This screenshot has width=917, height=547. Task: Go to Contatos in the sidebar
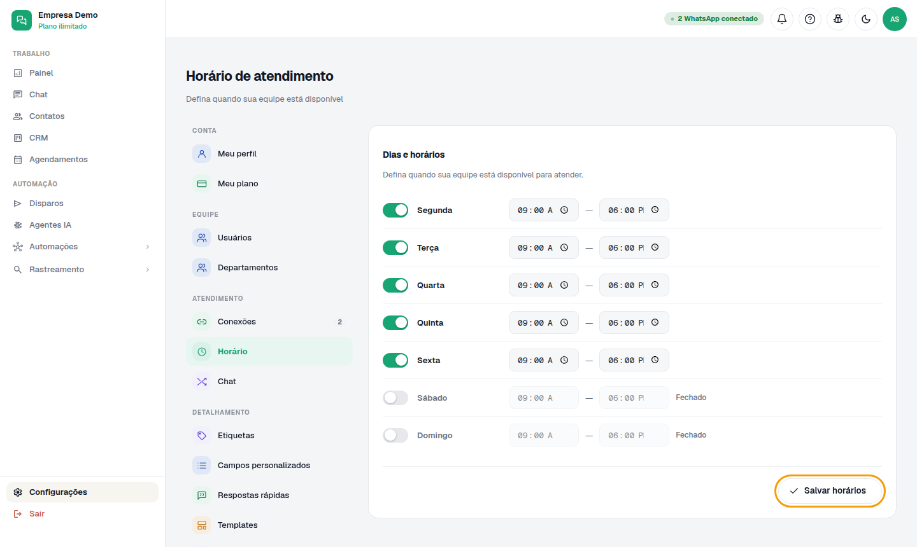tap(82, 116)
